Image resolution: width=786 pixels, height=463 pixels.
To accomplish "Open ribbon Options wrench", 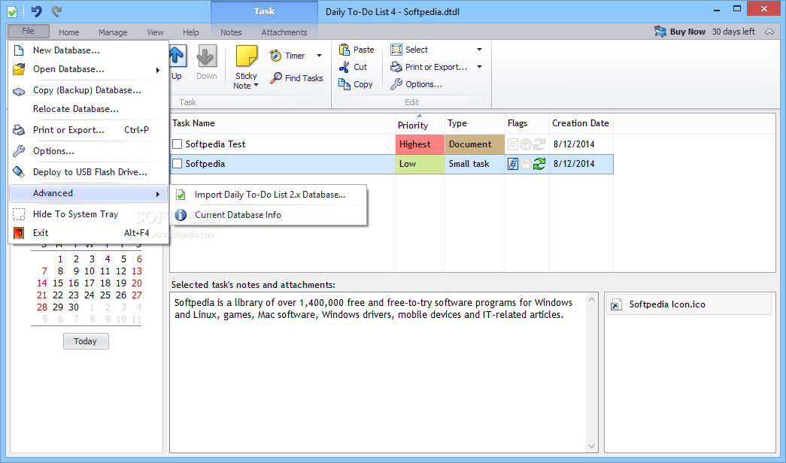I will click(396, 84).
